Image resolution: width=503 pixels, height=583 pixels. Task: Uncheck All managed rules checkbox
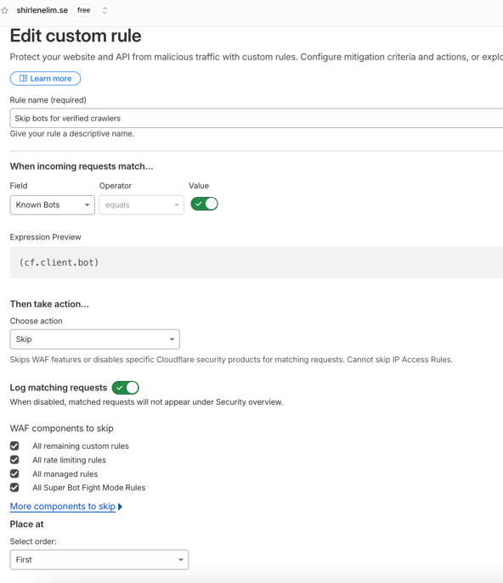coord(14,474)
